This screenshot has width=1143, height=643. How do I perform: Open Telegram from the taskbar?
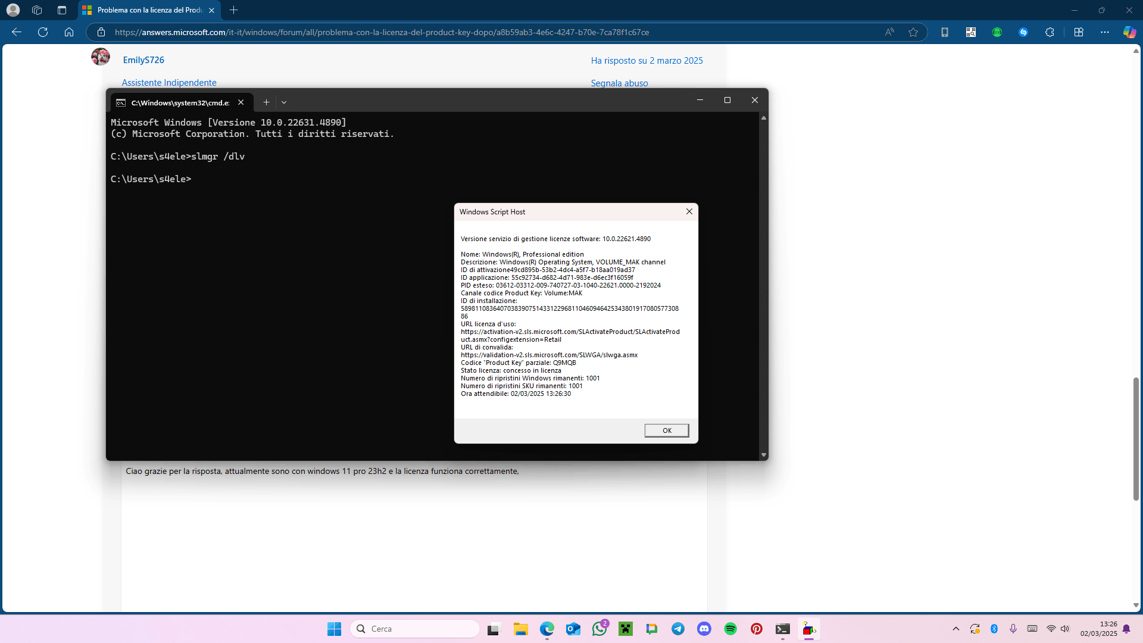[678, 629]
